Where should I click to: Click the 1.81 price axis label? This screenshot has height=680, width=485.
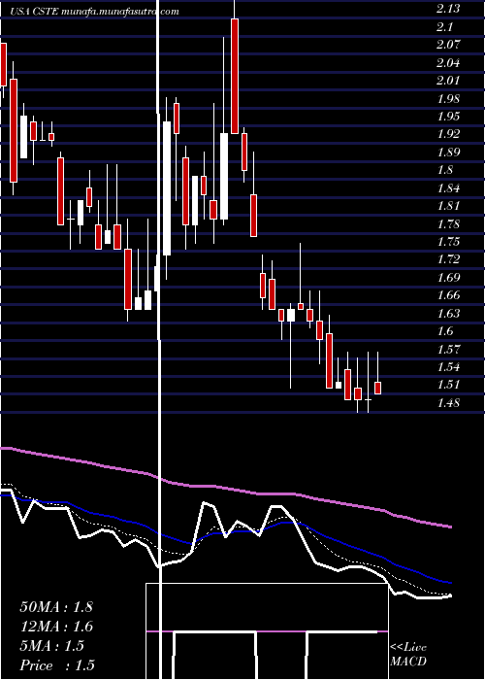448,206
